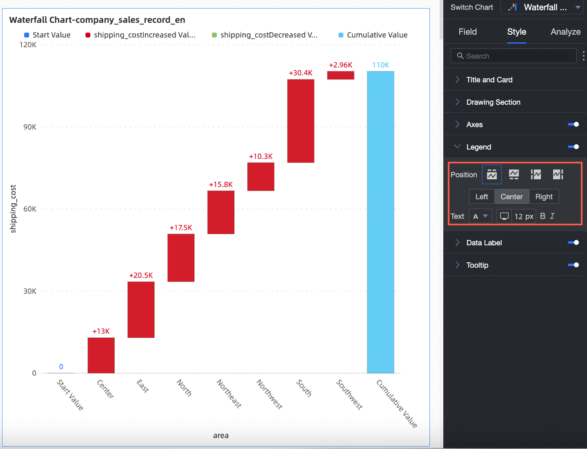Click the Waterfall chart type icon

pos(513,7)
